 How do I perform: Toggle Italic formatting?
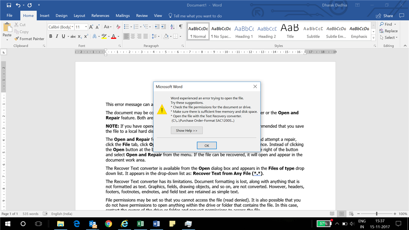tap(57, 36)
